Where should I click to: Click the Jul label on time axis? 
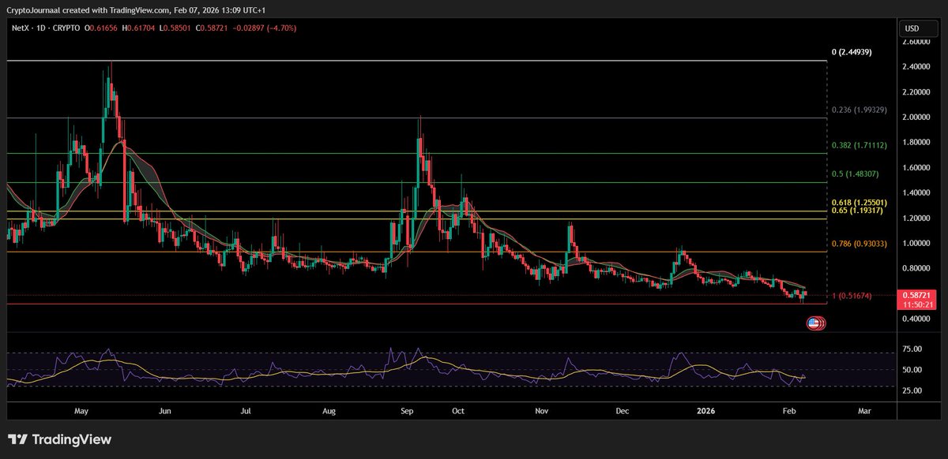(246, 411)
